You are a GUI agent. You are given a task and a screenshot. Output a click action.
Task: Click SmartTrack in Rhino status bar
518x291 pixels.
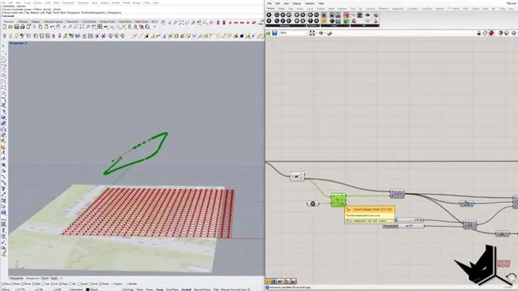click(172, 290)
